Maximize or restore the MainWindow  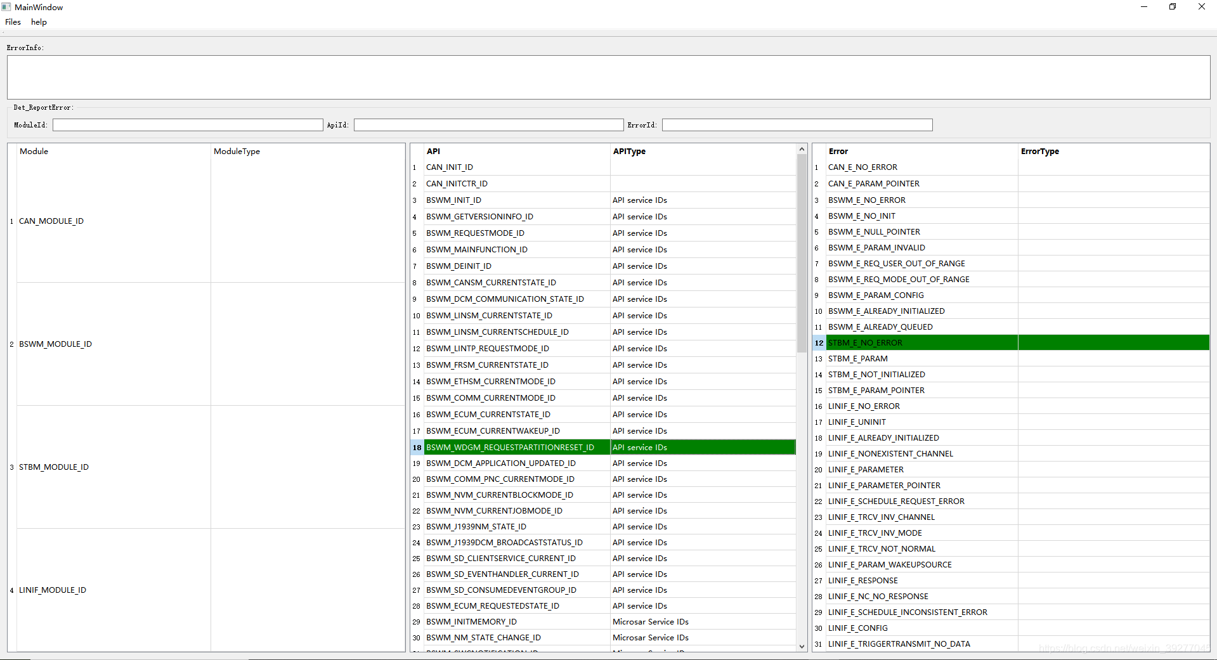[1173, 7]
